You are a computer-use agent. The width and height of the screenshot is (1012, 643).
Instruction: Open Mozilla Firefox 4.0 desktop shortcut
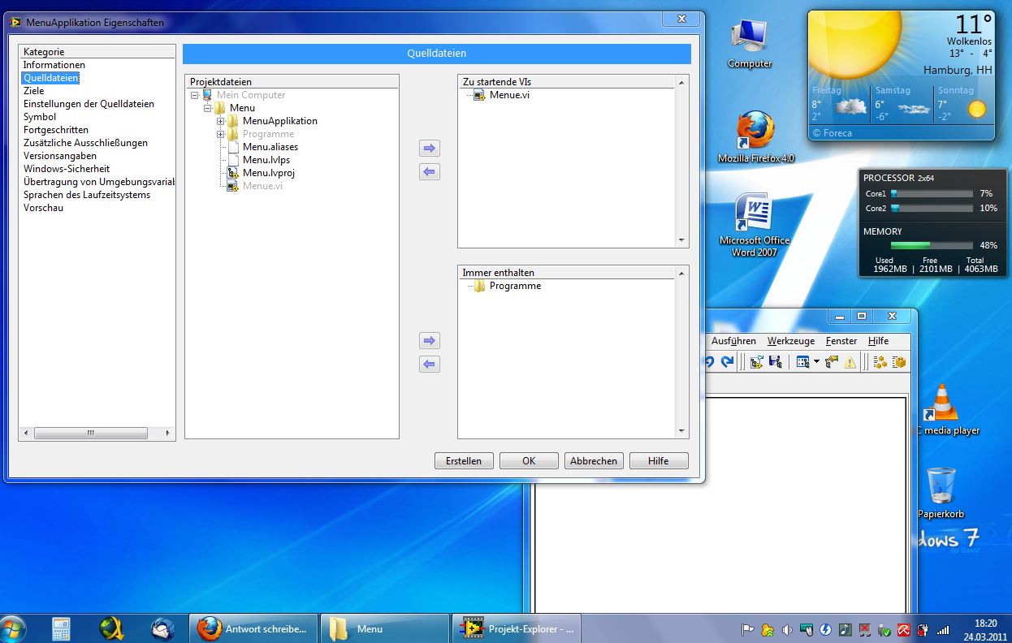(x=755, y=137)
